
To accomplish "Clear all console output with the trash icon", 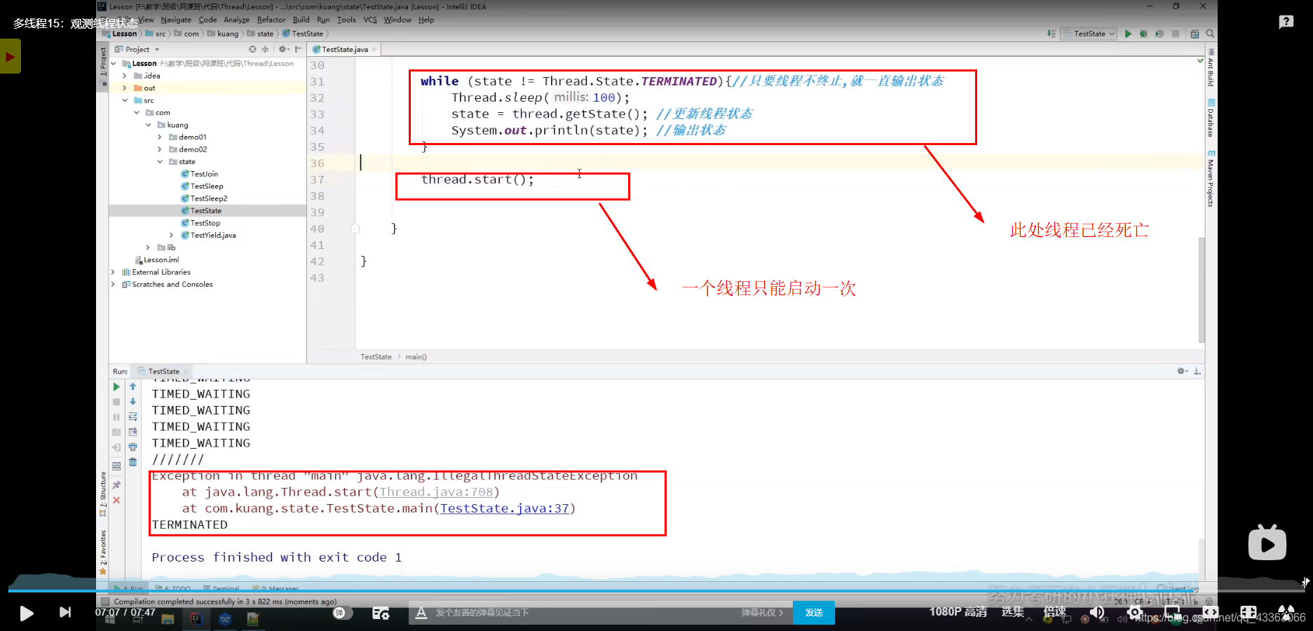I will (x=132, y=462).
